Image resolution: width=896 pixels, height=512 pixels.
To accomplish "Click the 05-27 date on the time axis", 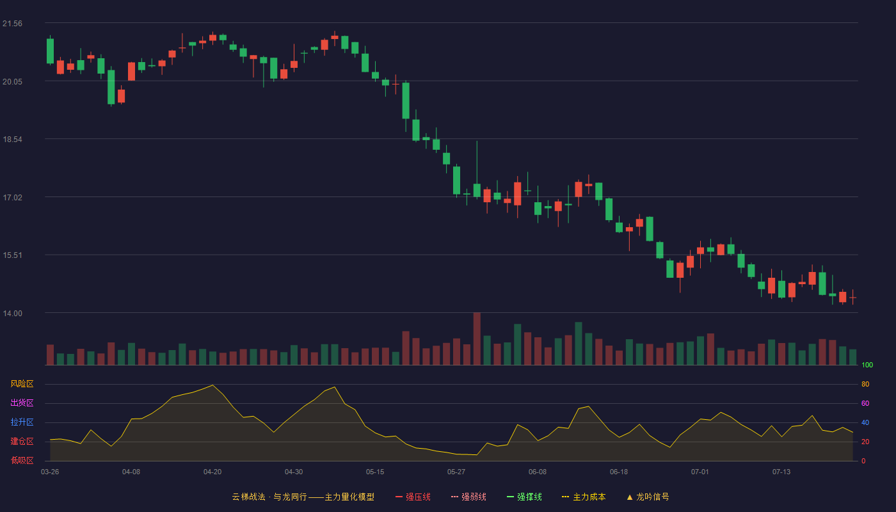I will [456, 472].
